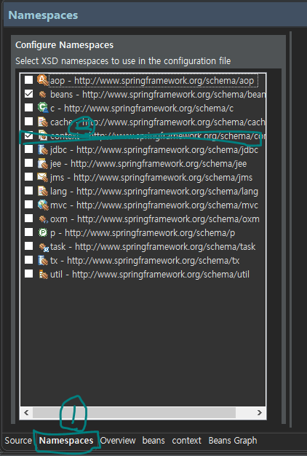Click the util namespace icon
Screen dimensions: 307x456
pyautogui.click(x=43, y=274)
